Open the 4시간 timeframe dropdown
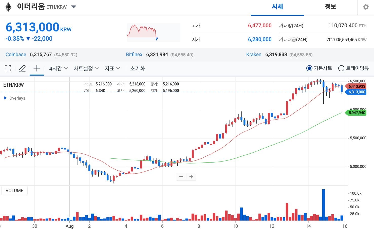 click(58, 68)
